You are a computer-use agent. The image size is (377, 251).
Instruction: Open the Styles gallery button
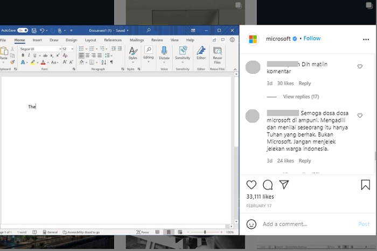[x=132, y=54]
